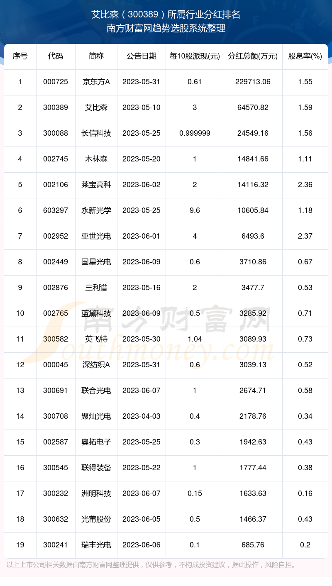
Task: Select stock code 000725
Action: point(56,82)
